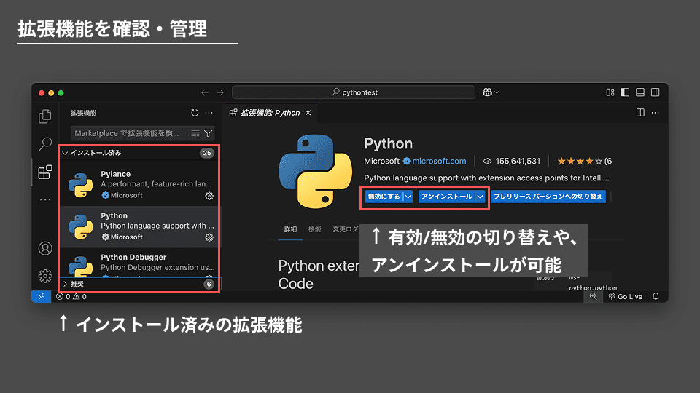Screen dimensions: 700x393
Task: Click the Microsoft publisher name in header
Action: (381, 162)
